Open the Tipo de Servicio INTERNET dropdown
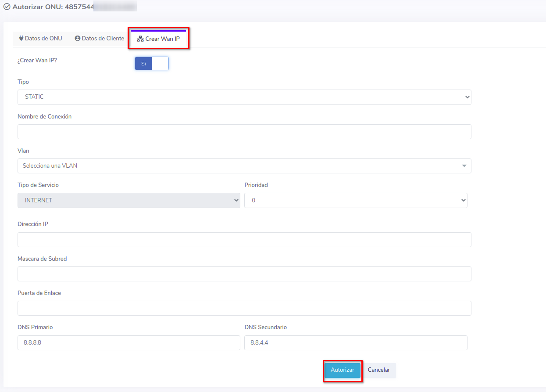The height and width of the screenshot is (392, 546). [128, 201]
